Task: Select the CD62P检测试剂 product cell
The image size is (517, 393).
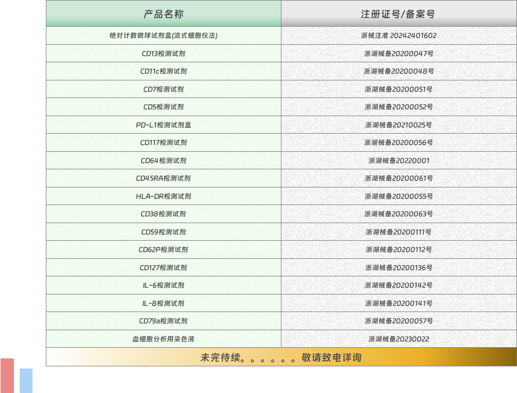Action: click(164, 250)
